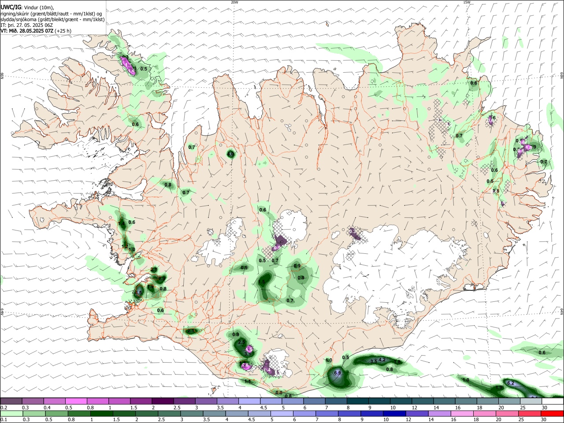Select the bright pink legend swatch labeled 0.5

tap(76, 401)
